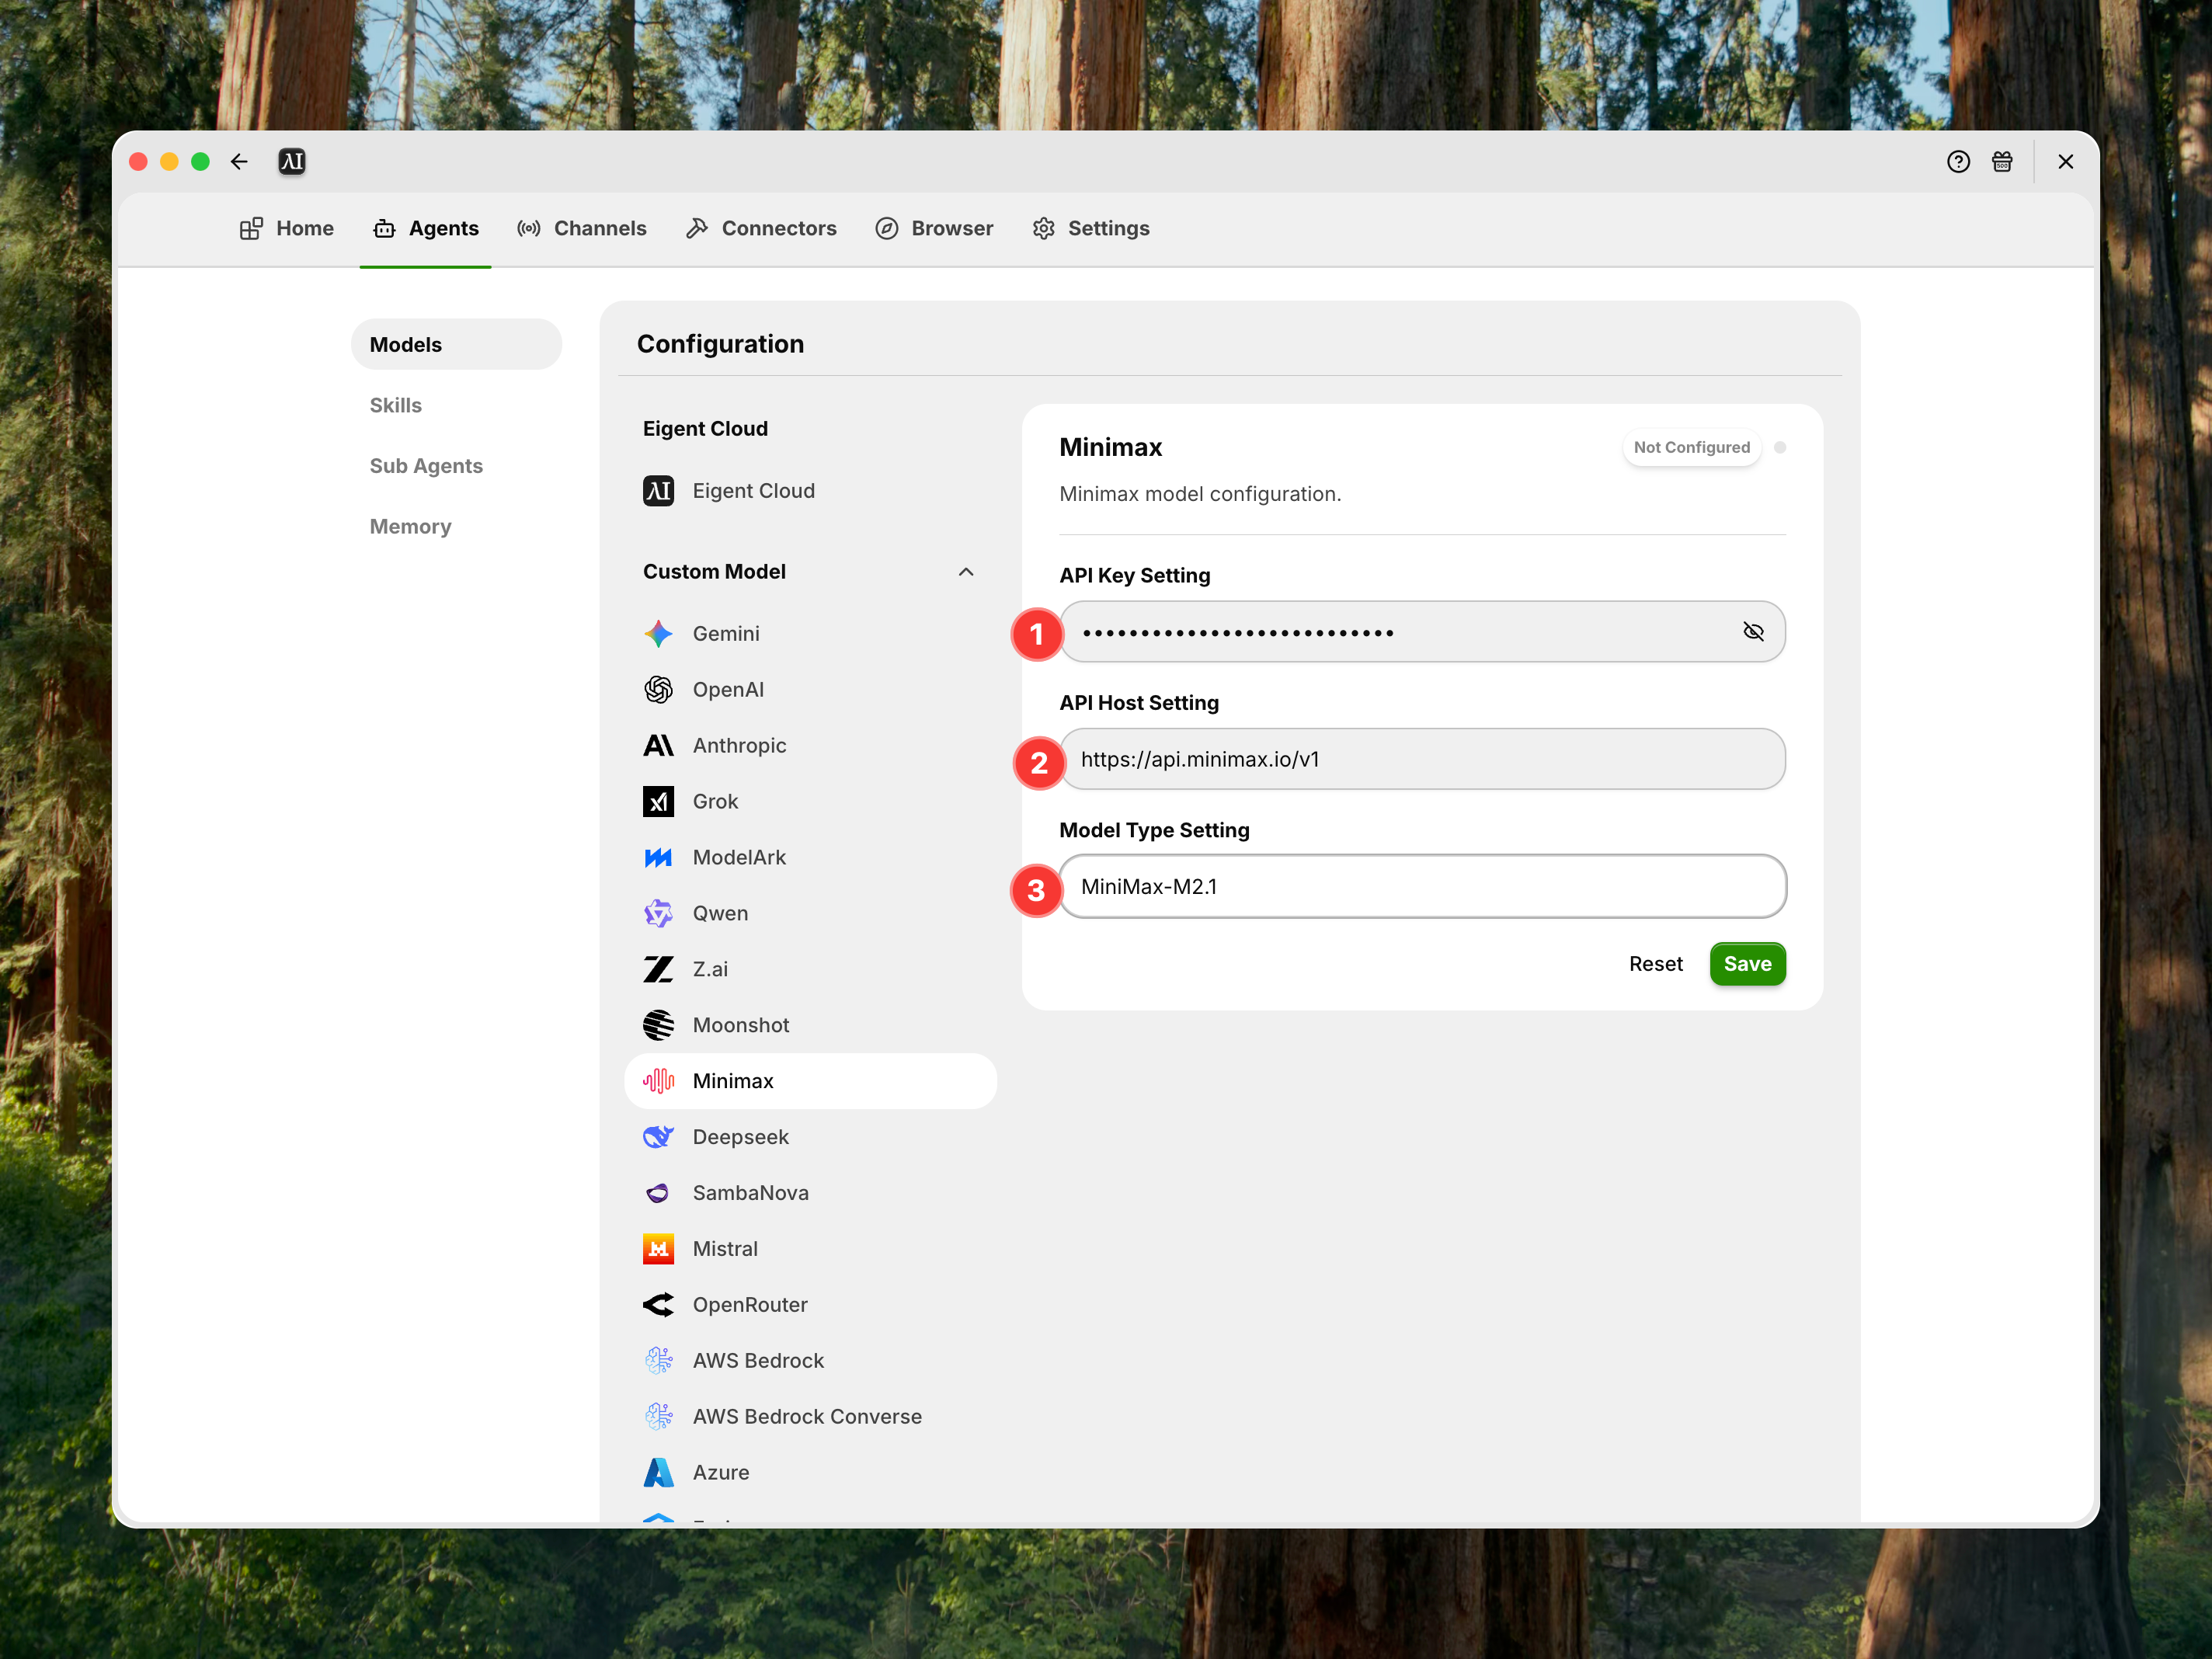This screenshot has width=2212, height=1659.
Task: Open the Settings tab
Action: coord(1091,228)
